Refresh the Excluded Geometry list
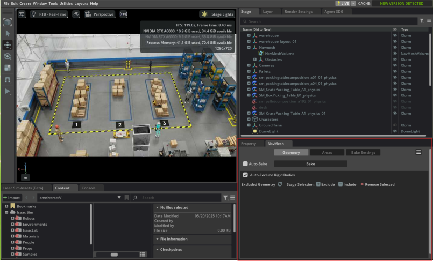This screenshot has height=261, width=433. (280, 184)
